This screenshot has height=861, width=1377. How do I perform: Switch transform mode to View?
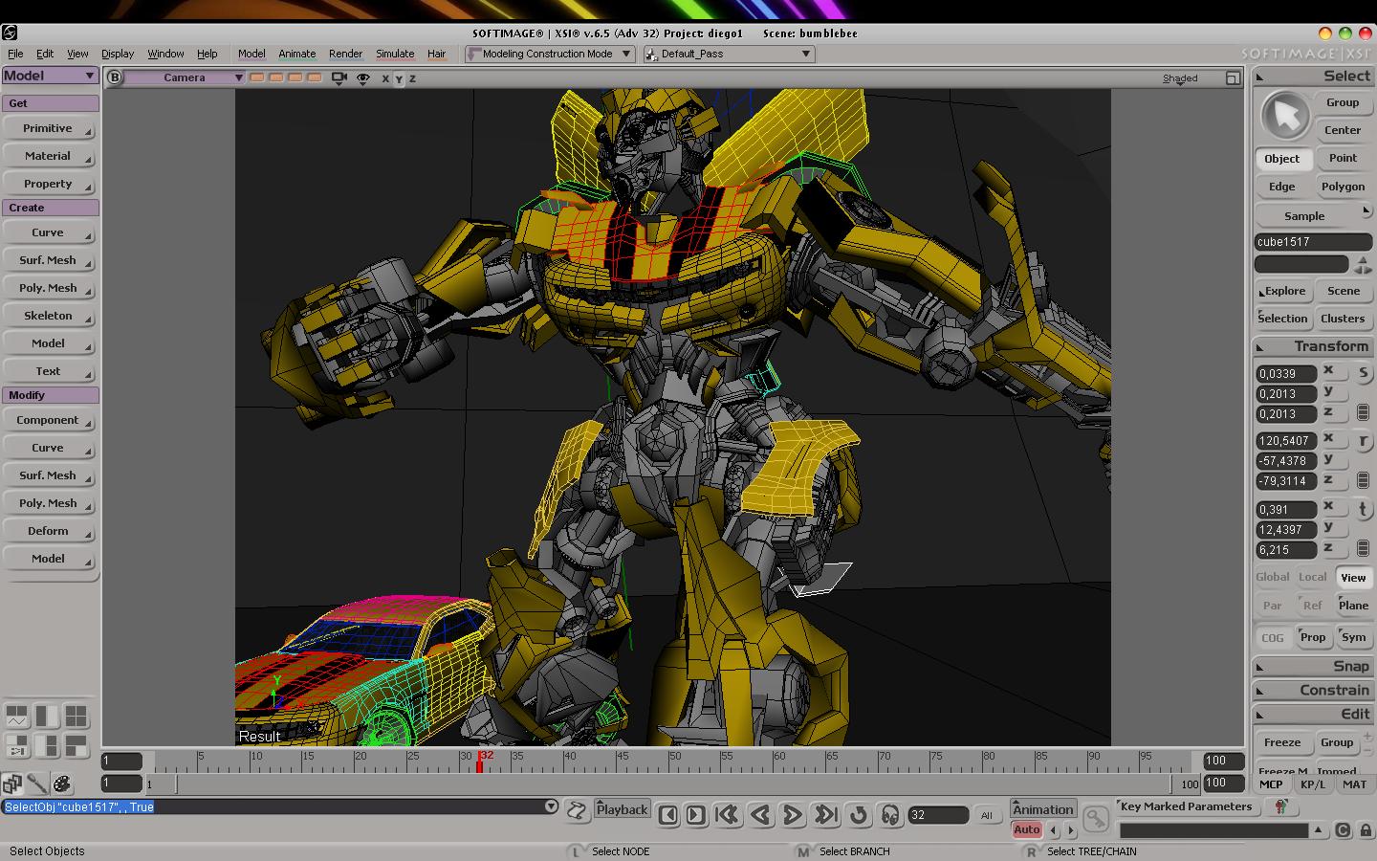(1353, 577)
